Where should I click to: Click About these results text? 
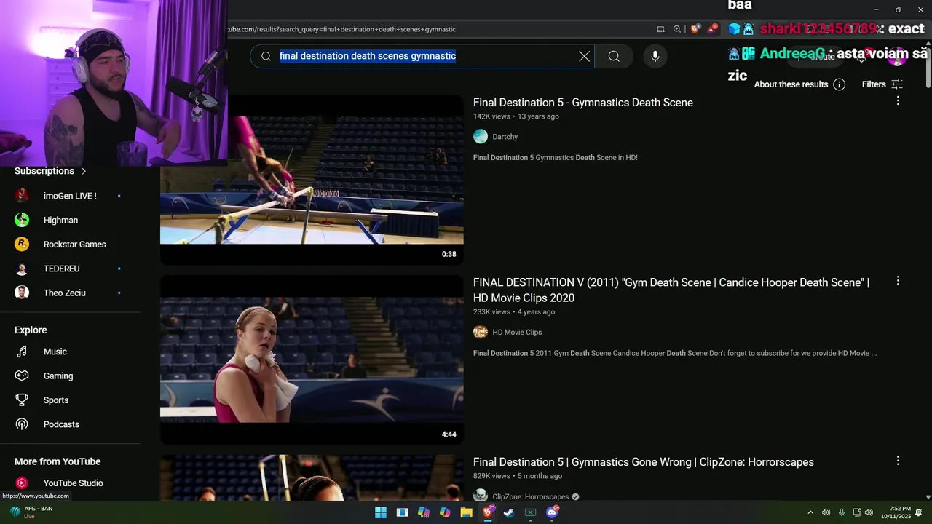point(791,84)
